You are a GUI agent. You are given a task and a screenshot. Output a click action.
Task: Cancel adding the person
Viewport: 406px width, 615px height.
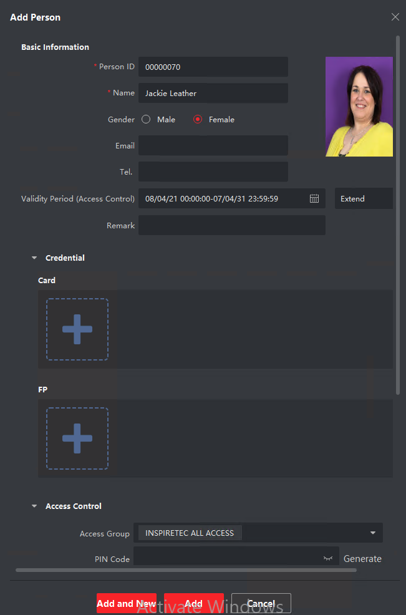(x=261, y=603)
